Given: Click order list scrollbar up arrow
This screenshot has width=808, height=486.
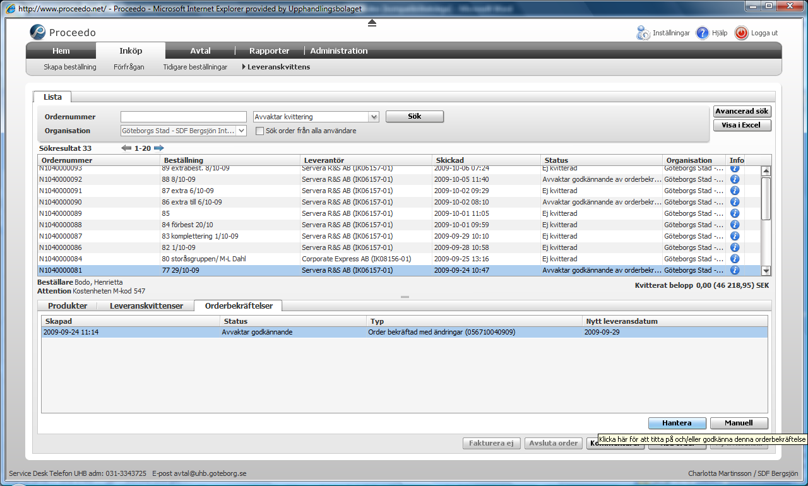Looking at the screenshot, I should tap(766, 170).
